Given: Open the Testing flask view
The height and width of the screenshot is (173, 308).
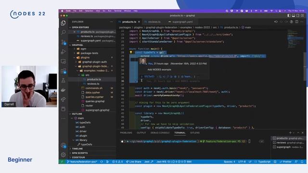Looking at the screenshot, I should (63, 80).
